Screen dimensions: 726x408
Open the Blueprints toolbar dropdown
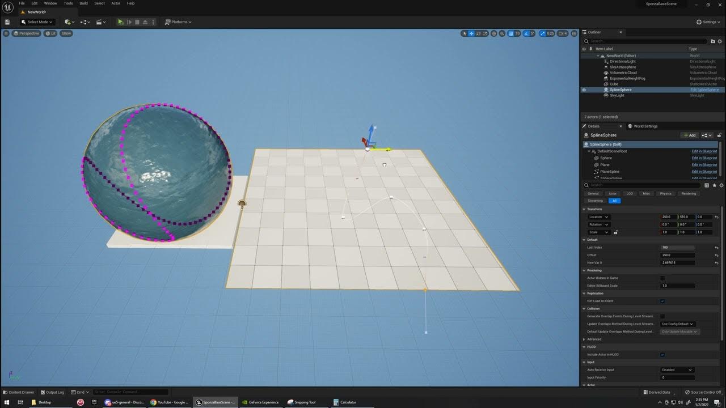pyautogui.click(x=86, y=22)
